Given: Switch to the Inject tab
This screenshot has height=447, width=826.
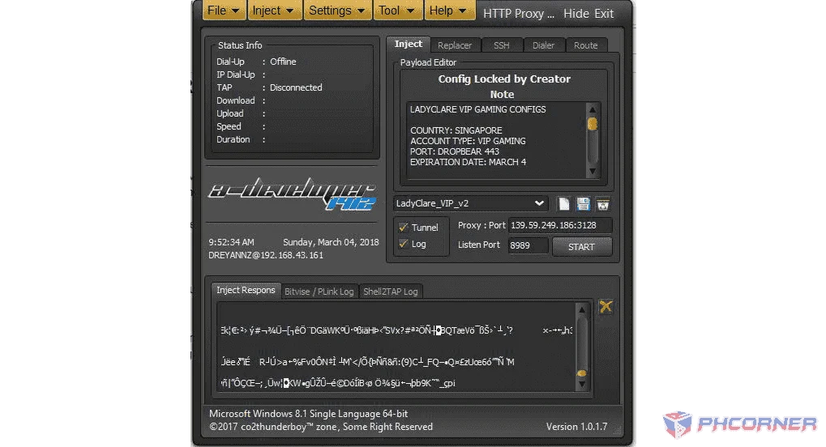Looking at the screenshot, I should pos(409,45).
